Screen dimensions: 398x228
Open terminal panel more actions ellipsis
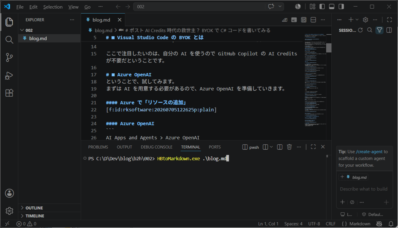299,147
